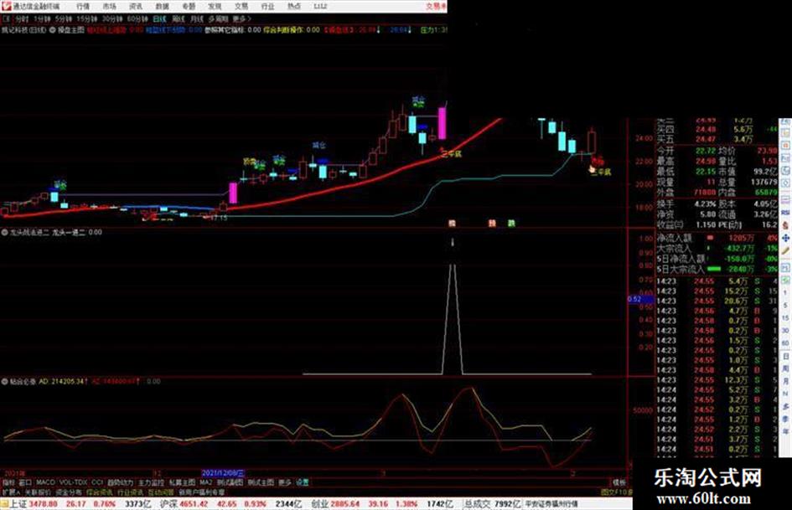Viewport: 792px width, 510px height.
Task: Select 月 period in right sidebar
Action: coord(785,381)
